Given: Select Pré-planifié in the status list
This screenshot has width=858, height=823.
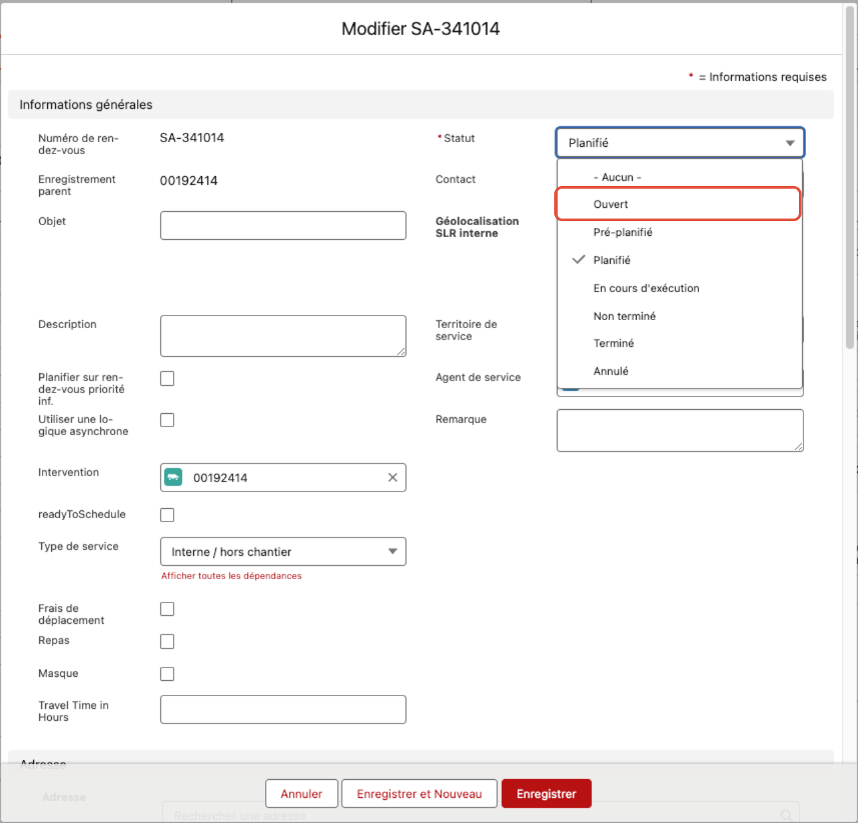Looking at the screenshot, I should pyautogui.click(x=679, y=232).
